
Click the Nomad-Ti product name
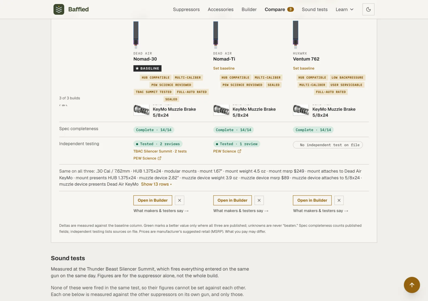point(224,59)
